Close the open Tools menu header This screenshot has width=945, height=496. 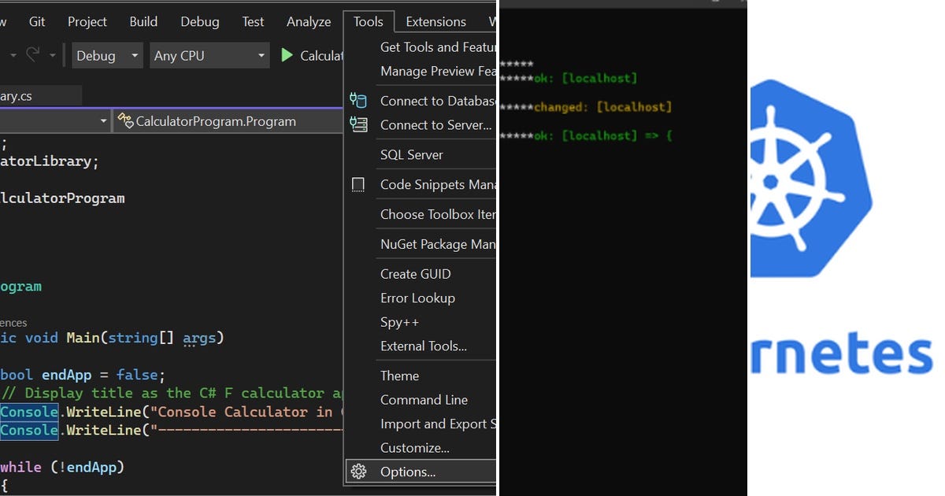[369, 21]
